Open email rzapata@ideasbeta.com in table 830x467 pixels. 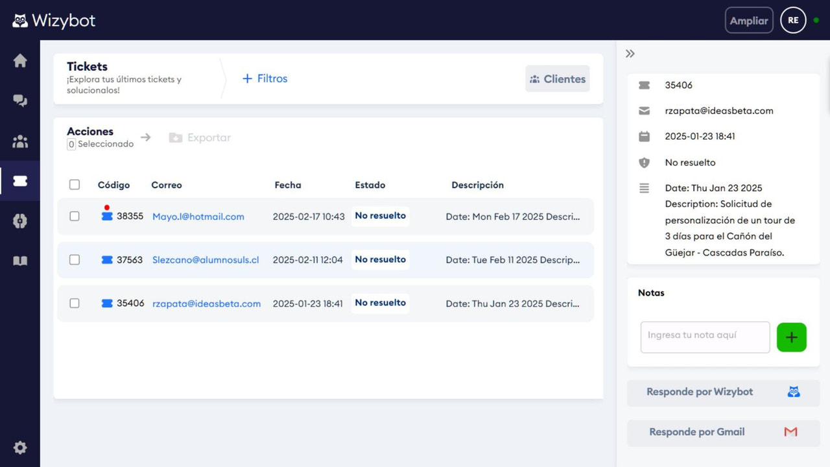coord(207,304)
